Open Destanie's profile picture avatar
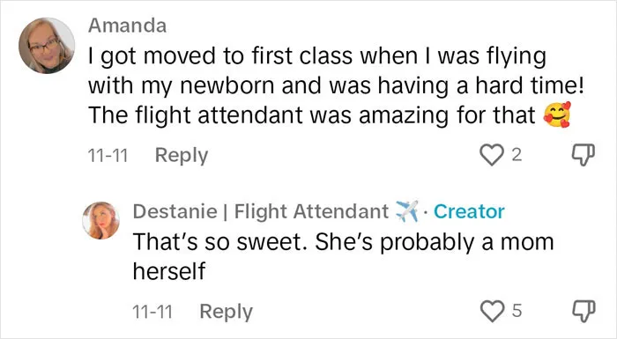 [100, 220]
